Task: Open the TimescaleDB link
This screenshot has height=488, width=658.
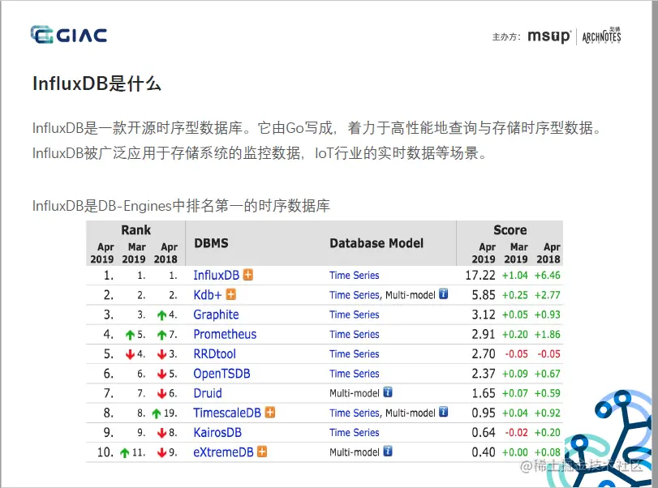Action: pyautogui.click(x=227, y=413)
